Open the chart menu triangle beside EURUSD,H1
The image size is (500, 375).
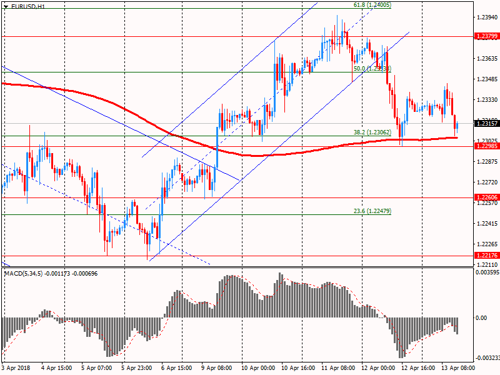[x=6, y=6]
